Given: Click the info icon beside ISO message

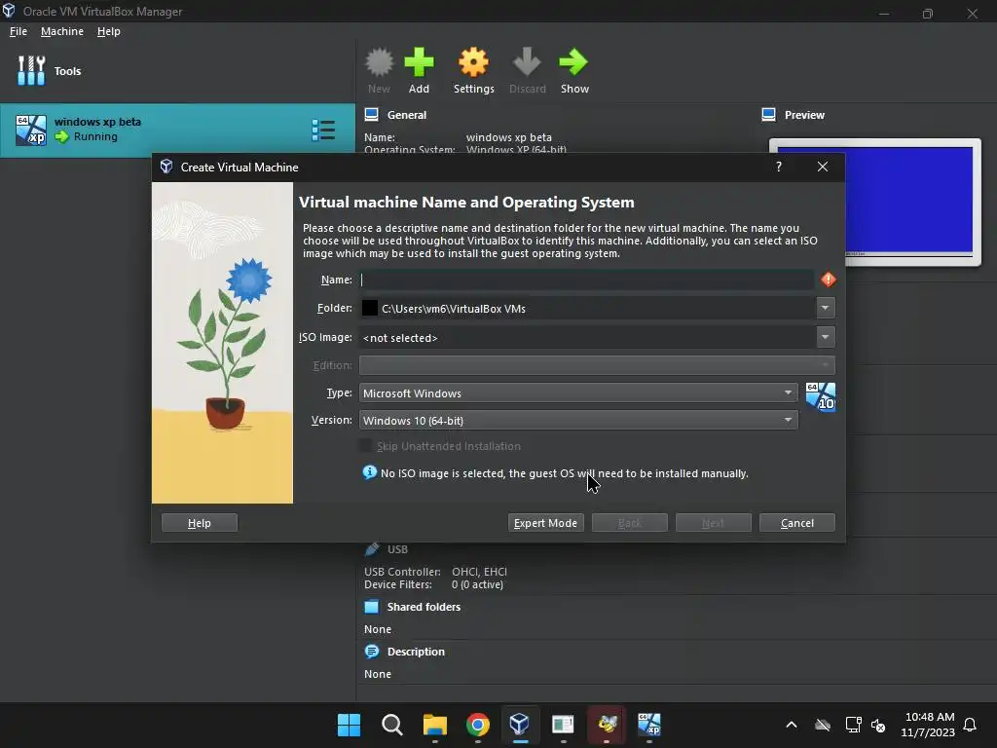Looking at the screenshot, I should pos(369,472).
